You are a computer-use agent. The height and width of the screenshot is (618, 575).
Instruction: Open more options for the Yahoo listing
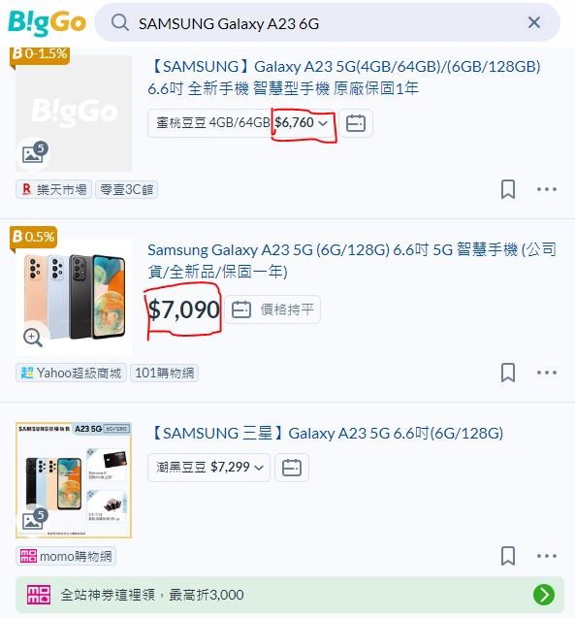[547, 373]
